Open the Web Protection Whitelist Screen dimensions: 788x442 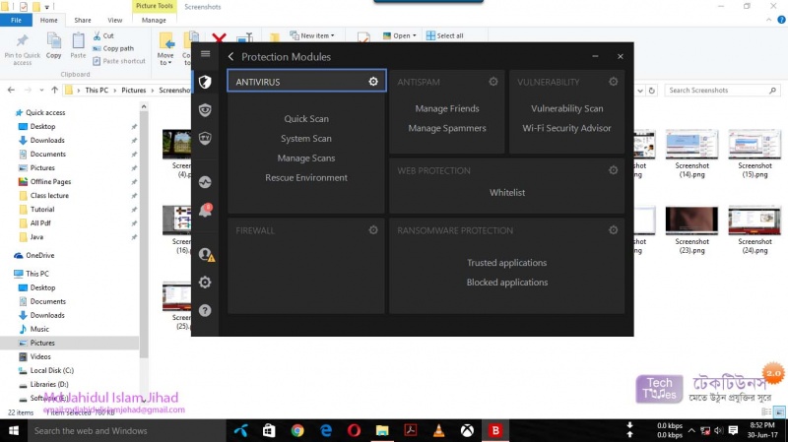[x=507, y=192]
